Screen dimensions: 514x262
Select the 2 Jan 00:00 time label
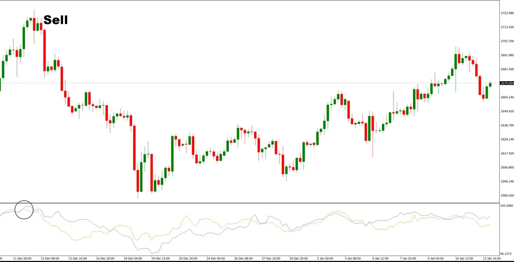point(325,258)
